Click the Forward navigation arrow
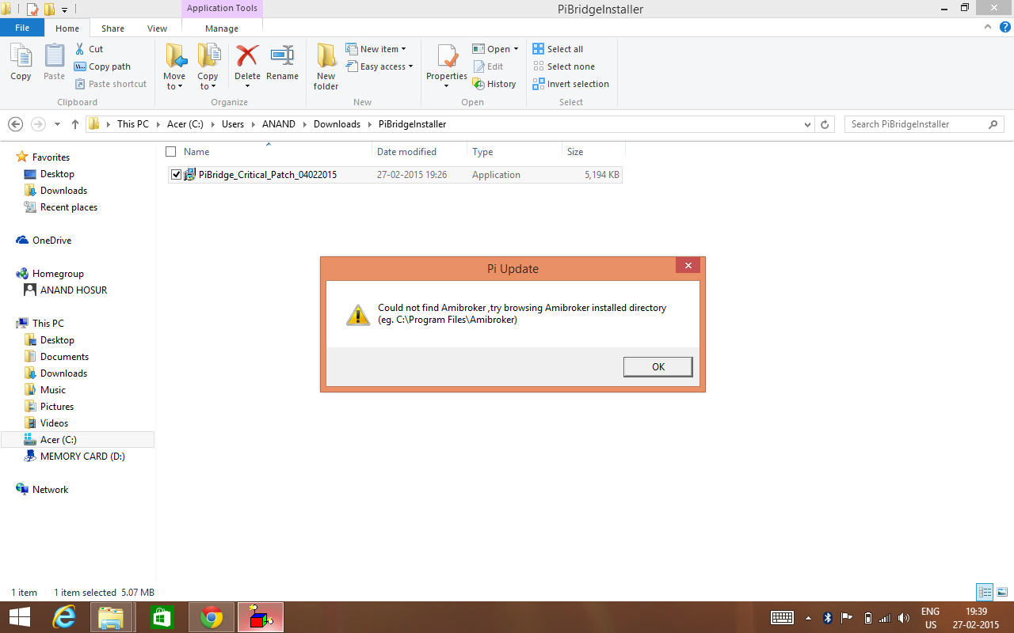The width and height of the screenshot is (1014, 633). 38,124
